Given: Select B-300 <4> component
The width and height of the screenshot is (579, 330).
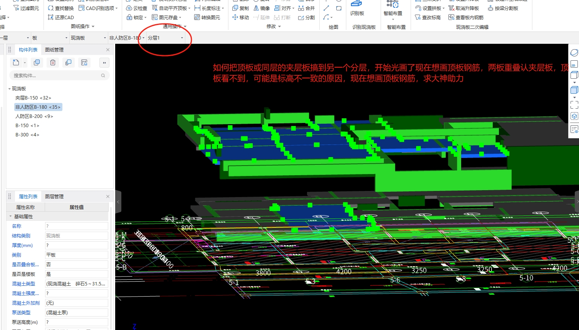Looking at the screenshot, I should (27, 135).
